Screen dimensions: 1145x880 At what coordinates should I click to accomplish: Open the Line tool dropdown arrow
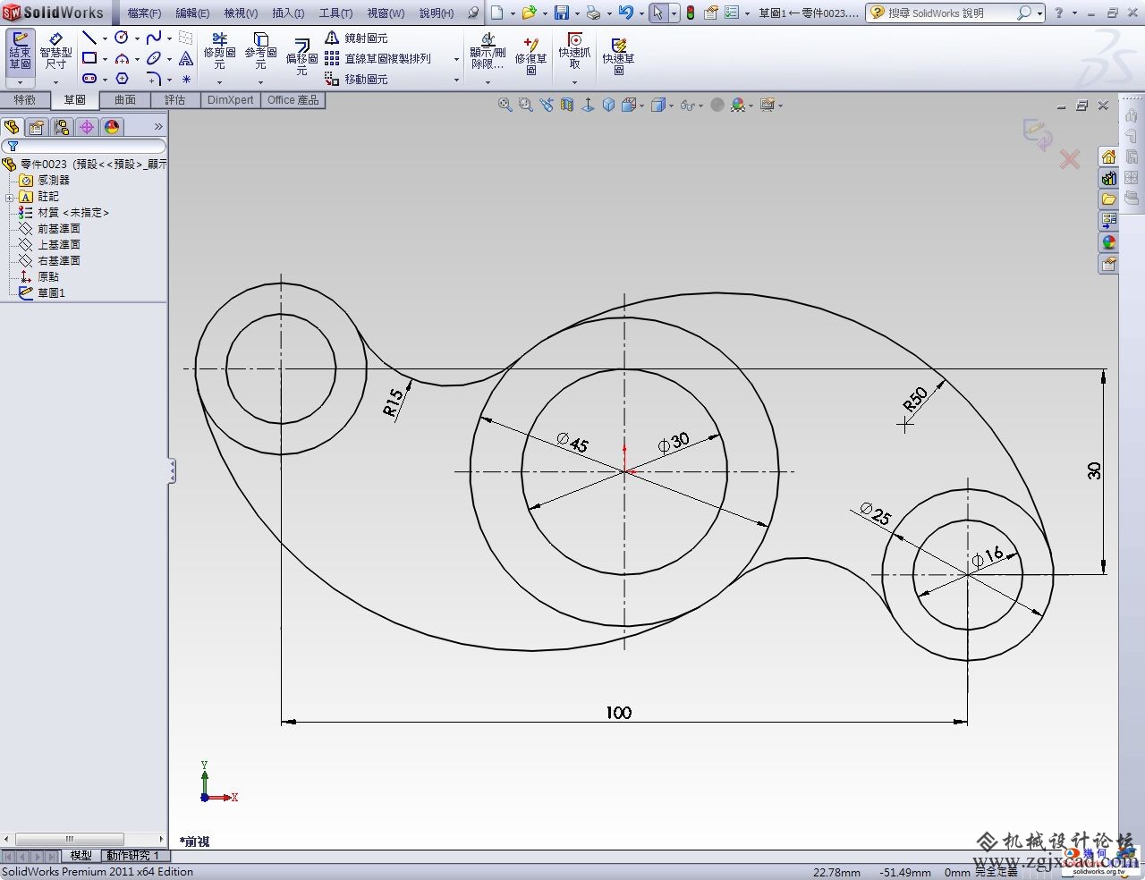coord(104,38)
